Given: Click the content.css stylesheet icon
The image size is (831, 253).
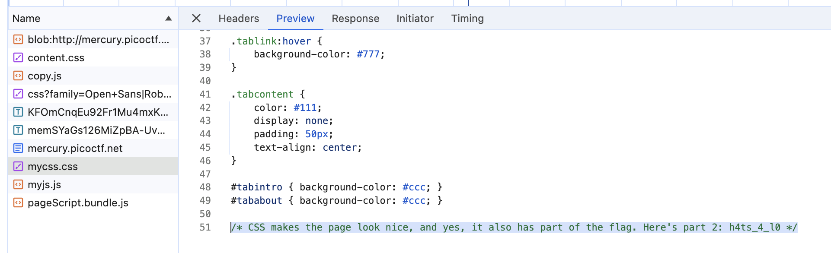Looking at the screenshot, I should [18, 58].
